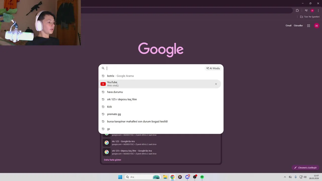Open 'srk 125 r deposu kaç litre - Google'da Ara' entry
Screen dimensions: 322x181
coord(161,152)
